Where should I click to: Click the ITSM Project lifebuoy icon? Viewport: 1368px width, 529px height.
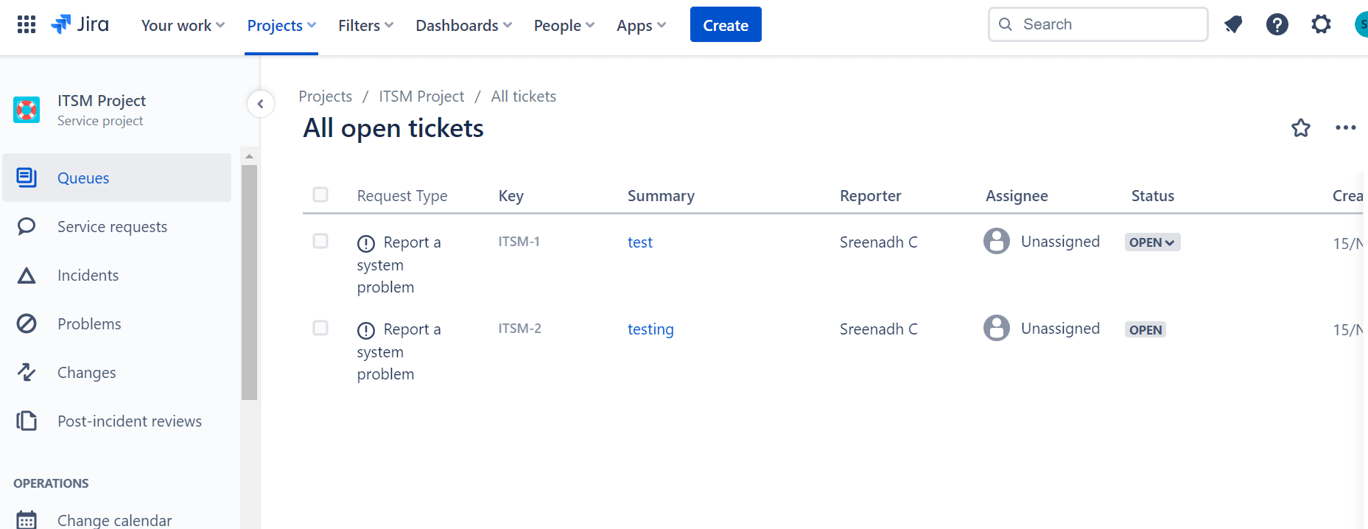[x=27, y=111]
